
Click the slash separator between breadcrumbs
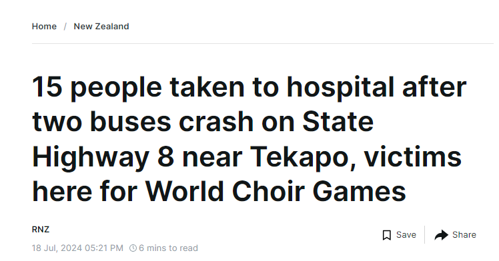coord(65,27)
